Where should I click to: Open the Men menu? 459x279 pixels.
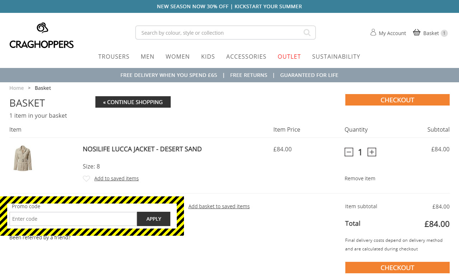(x=147, y=57)
